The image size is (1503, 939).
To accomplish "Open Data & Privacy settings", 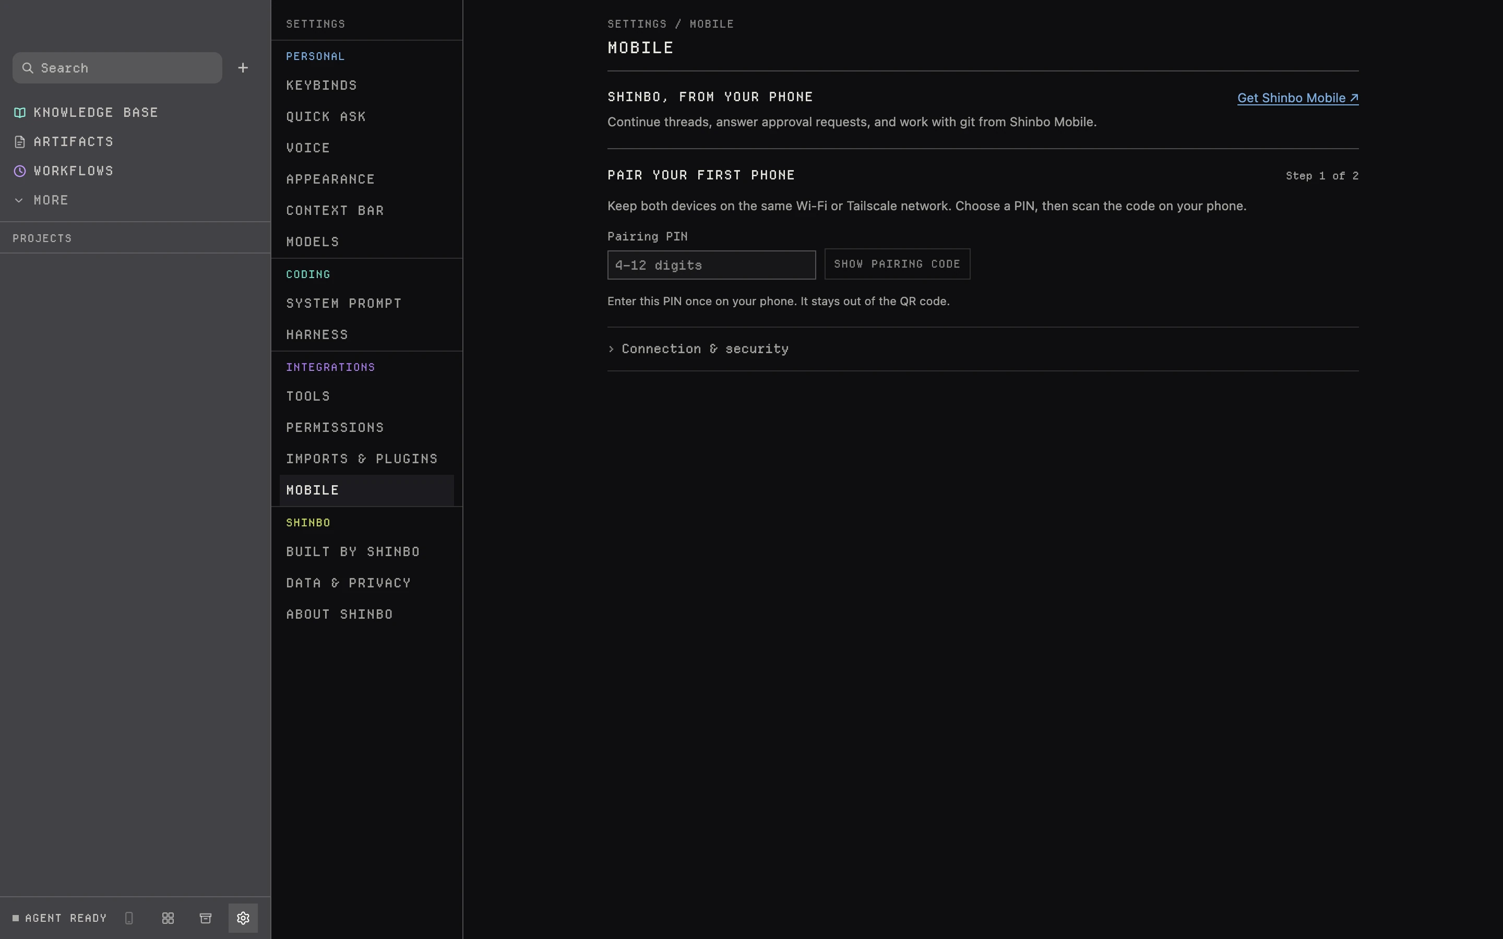I will click(366, 583).
